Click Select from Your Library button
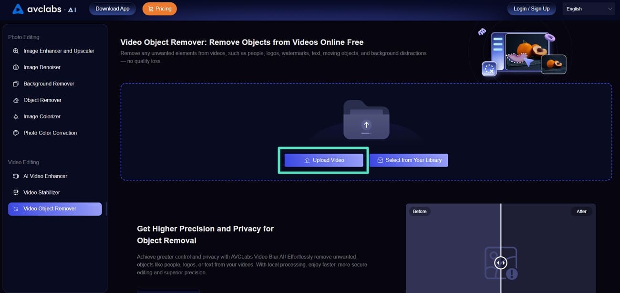620x293 pixels. [409, 160]
